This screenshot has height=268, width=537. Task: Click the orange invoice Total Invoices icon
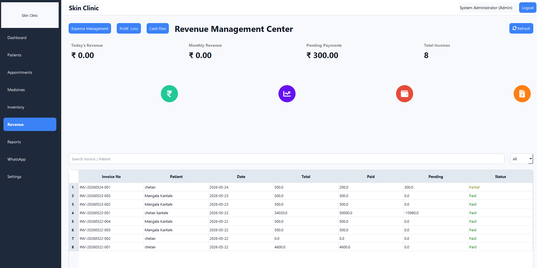[522, 94]
